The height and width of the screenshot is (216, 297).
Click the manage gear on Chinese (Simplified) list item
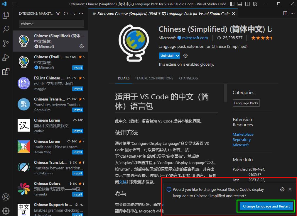(82, 46)
